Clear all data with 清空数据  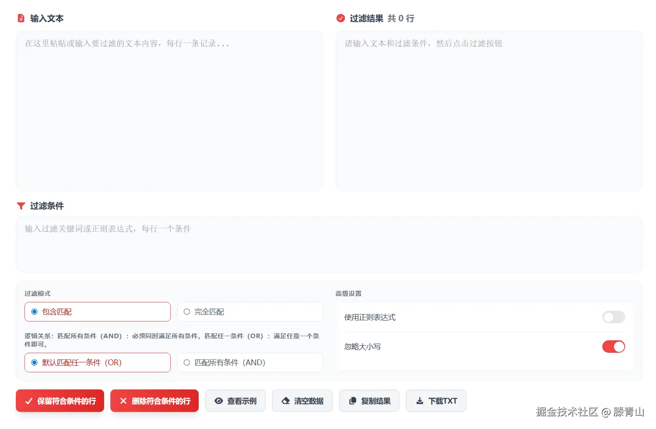pyautogui.click(x=302, y=401)
